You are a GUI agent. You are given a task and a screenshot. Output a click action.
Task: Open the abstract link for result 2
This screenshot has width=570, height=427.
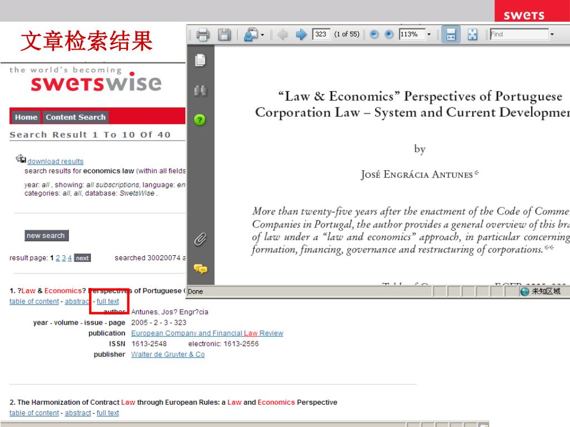click(78, 413)
